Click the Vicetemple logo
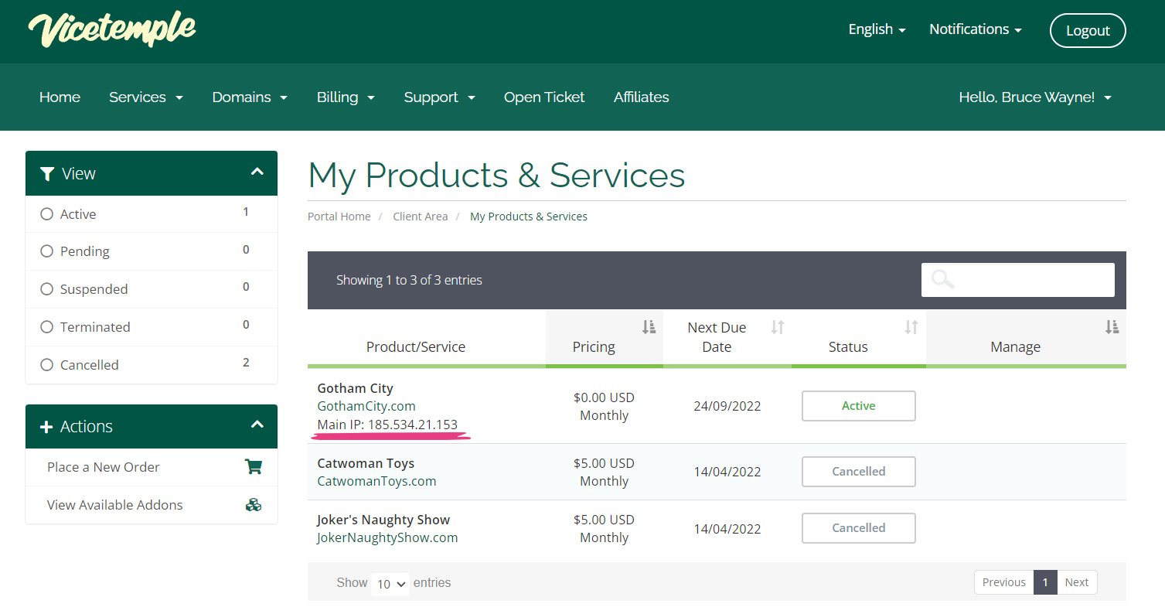The image size is (1165, 614). click(112, 29)
